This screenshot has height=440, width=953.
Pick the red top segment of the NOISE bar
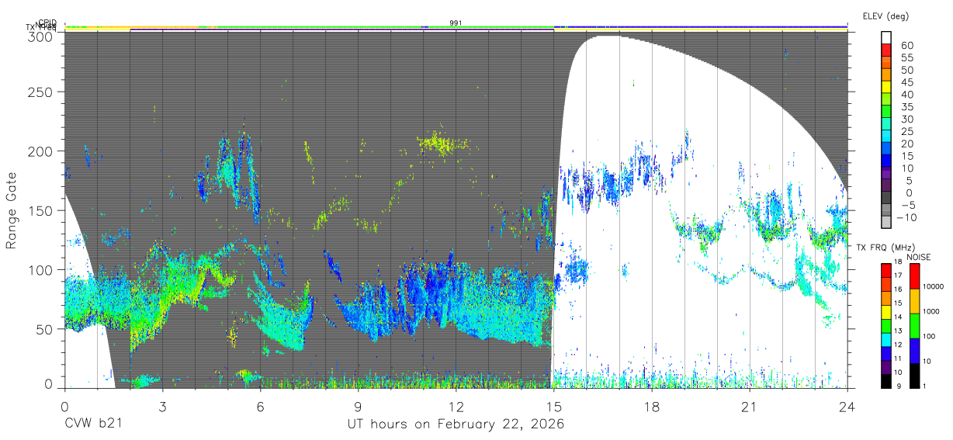click(915, 276)
